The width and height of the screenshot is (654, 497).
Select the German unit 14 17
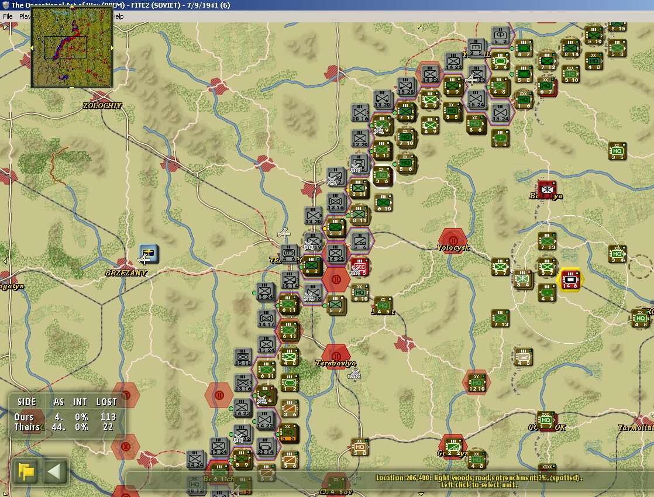click(266, 319)
